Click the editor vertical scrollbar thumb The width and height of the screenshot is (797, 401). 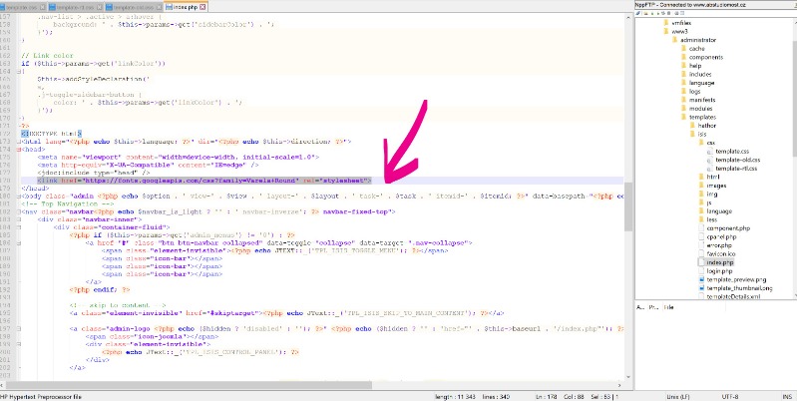click(x=628, y=206)
